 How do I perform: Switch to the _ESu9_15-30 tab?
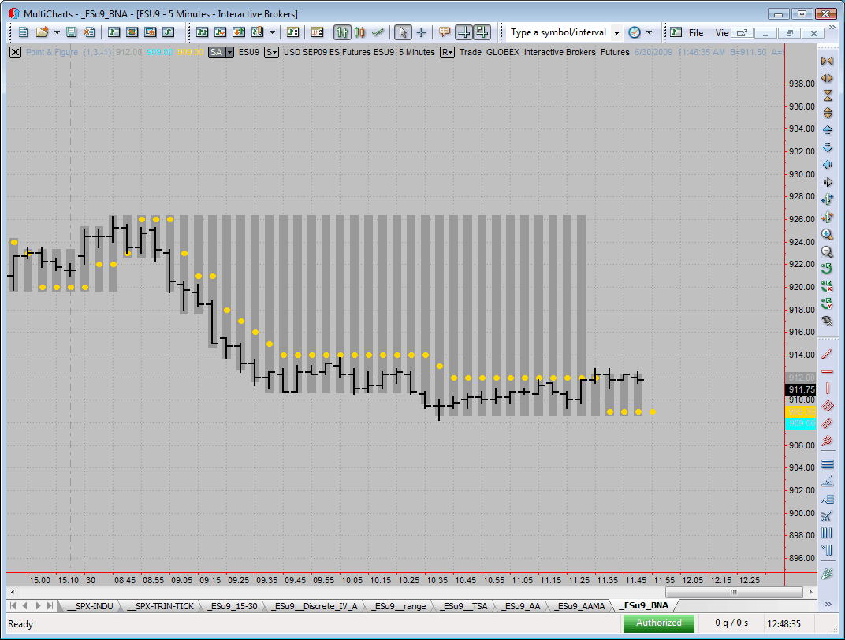click(x=233, y=606)
